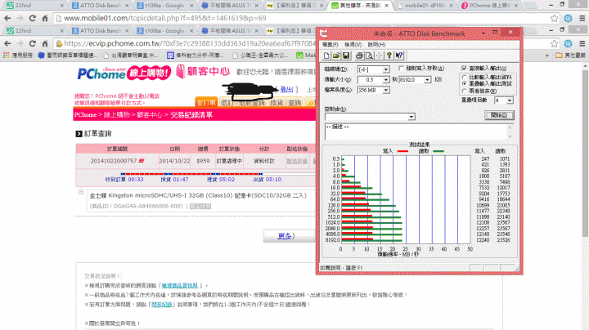Screen dimensions: 589x330
Task: Open the 應用程式 apps grid in bookmarks bar
Action: (x=18, y=55)
